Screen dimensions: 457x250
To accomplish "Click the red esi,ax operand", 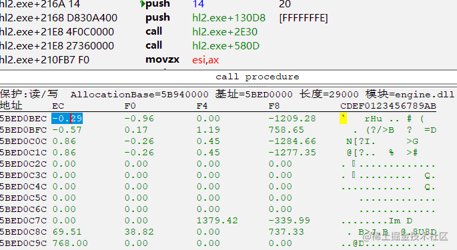I will (x=205, y=60).
